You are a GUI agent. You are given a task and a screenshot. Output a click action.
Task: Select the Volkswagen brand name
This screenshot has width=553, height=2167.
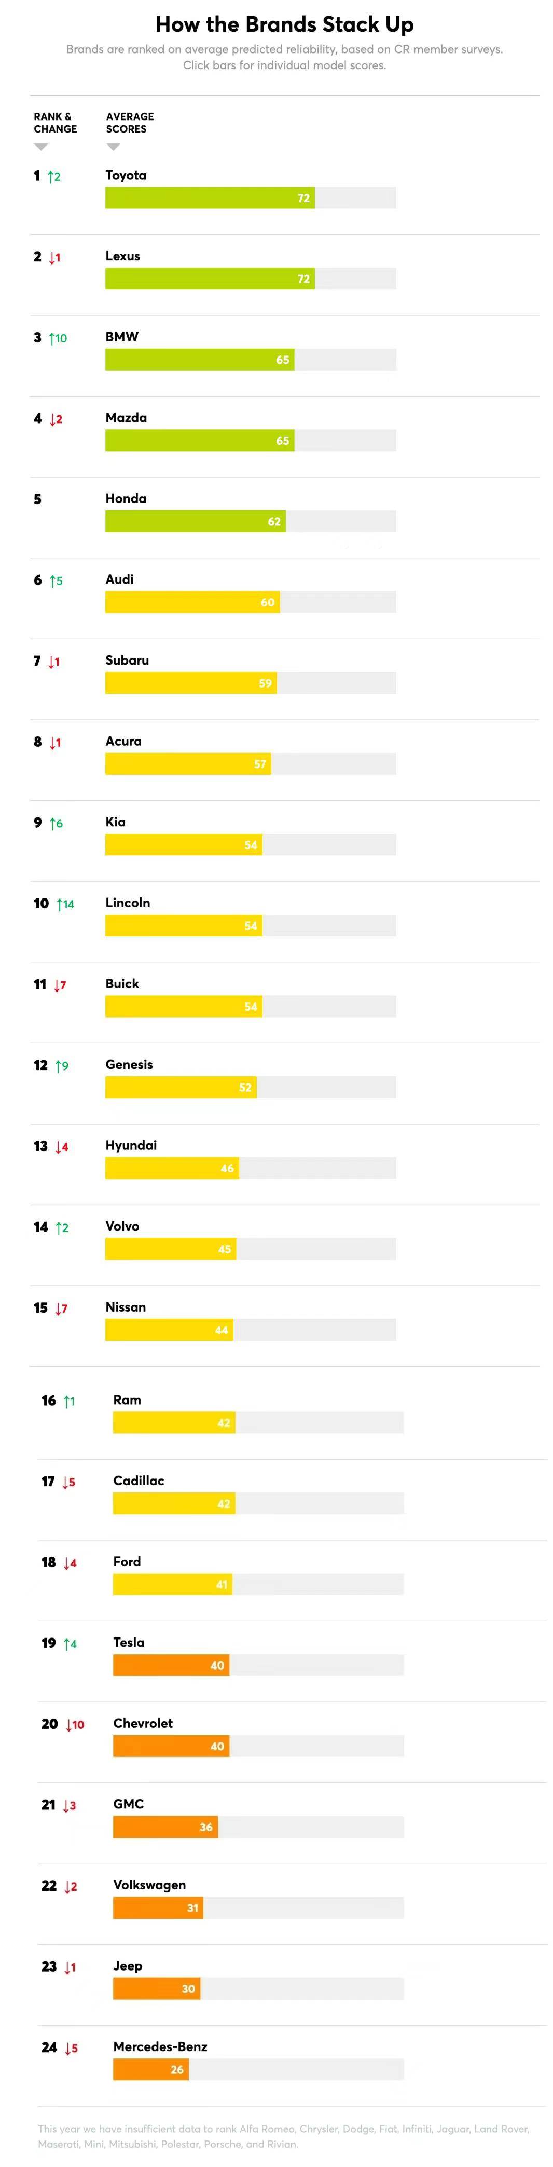point(149,1885)
